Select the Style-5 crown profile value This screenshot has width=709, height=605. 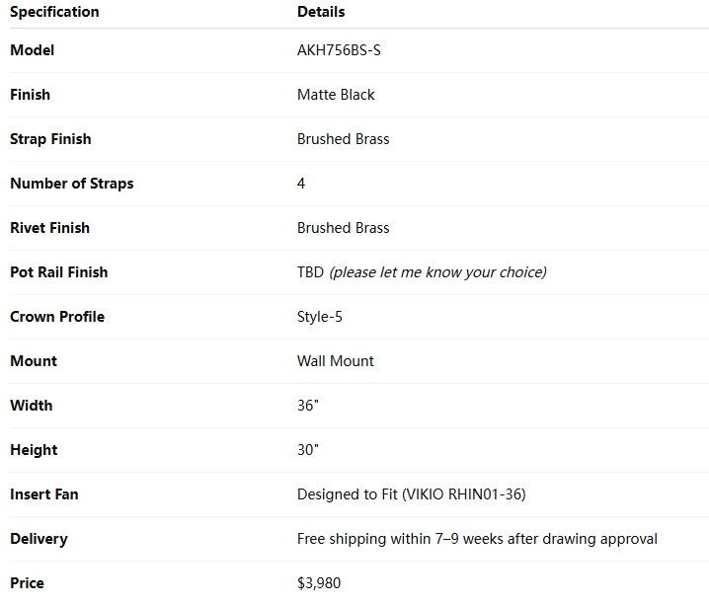(318, 317)
